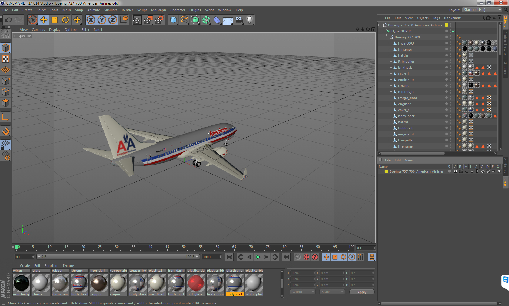This screenshot has height=306, width=509.
Task: Apply the coordinate values
Action: 362,292
